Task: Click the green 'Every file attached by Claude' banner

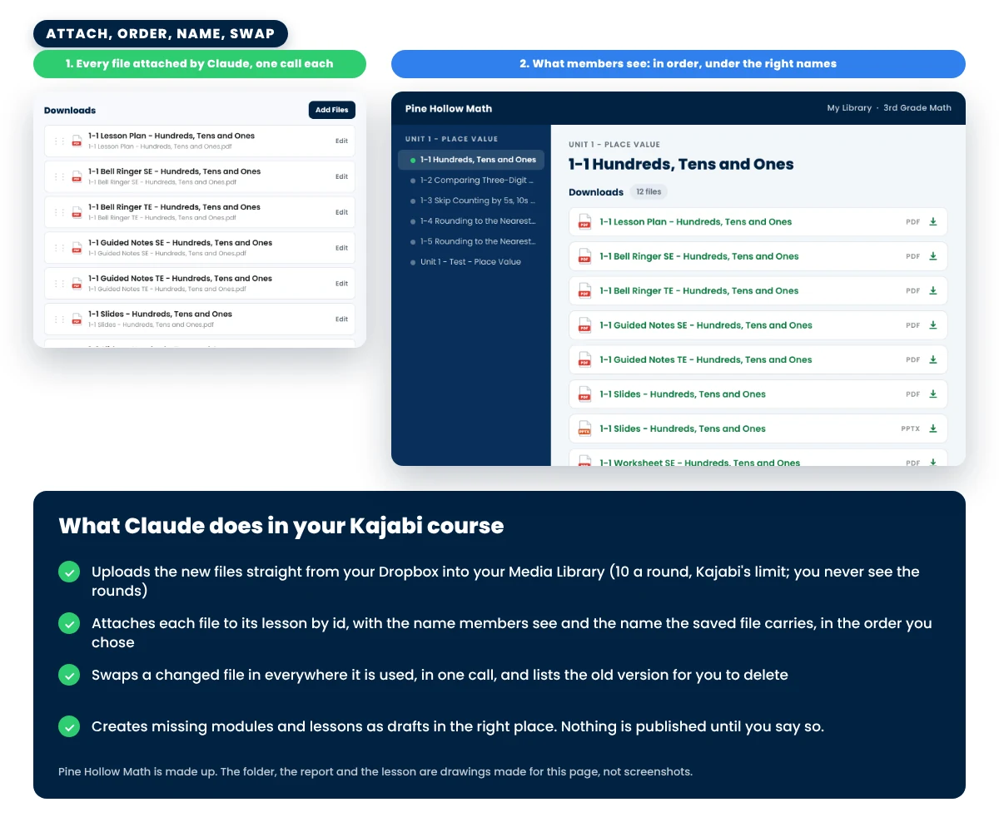Action: click(200, 64)
